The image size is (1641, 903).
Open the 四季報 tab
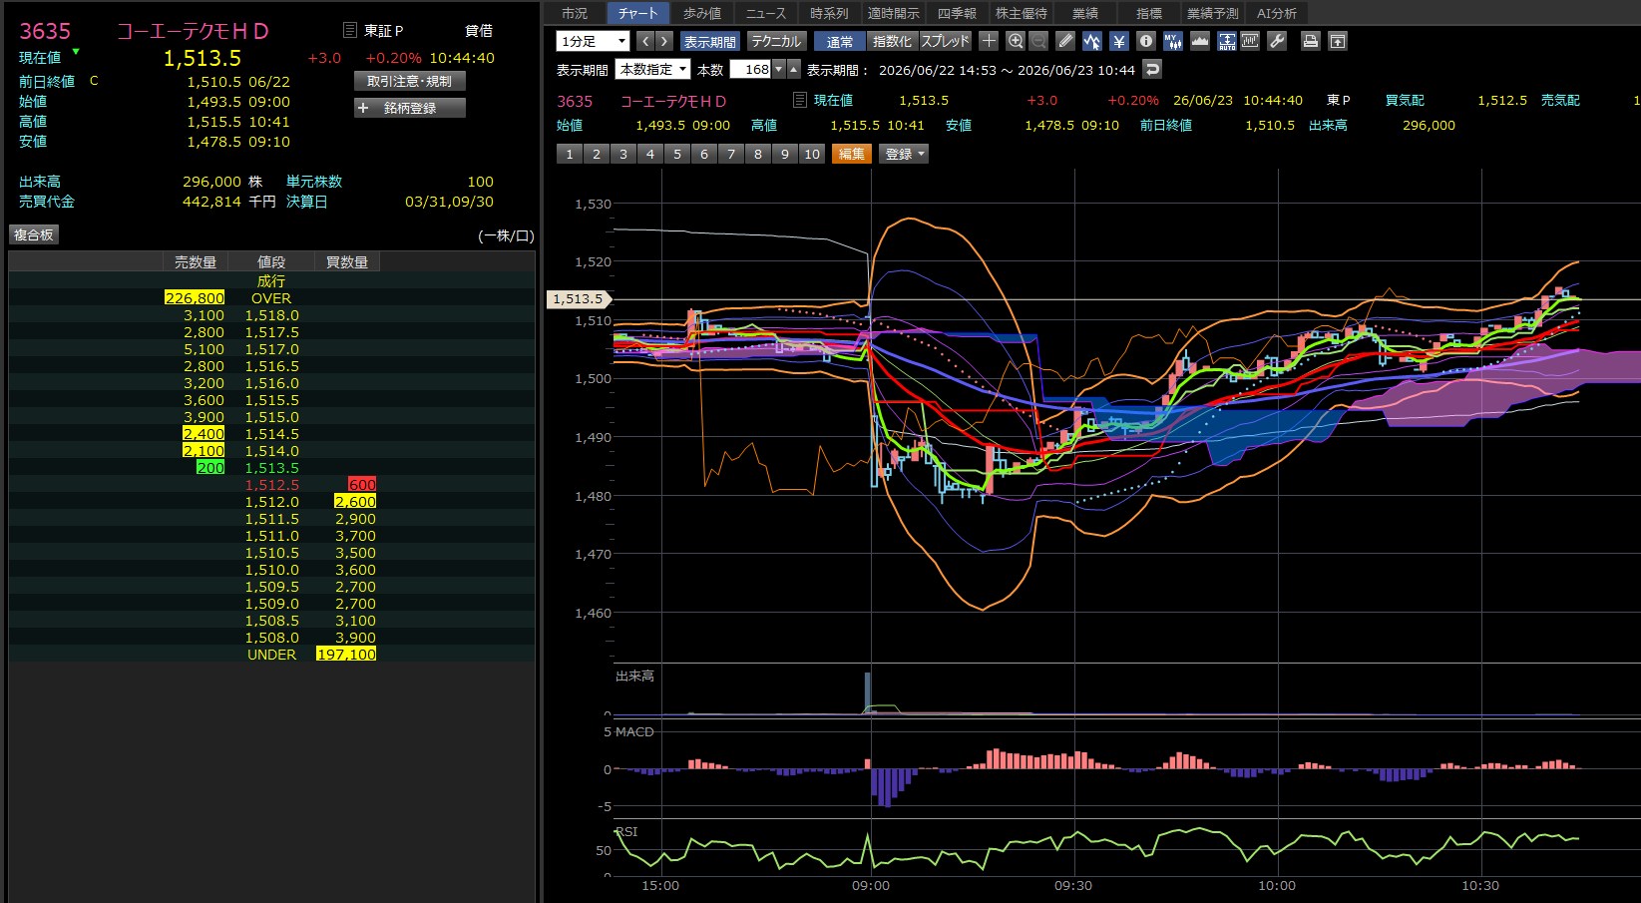(958, 13)
